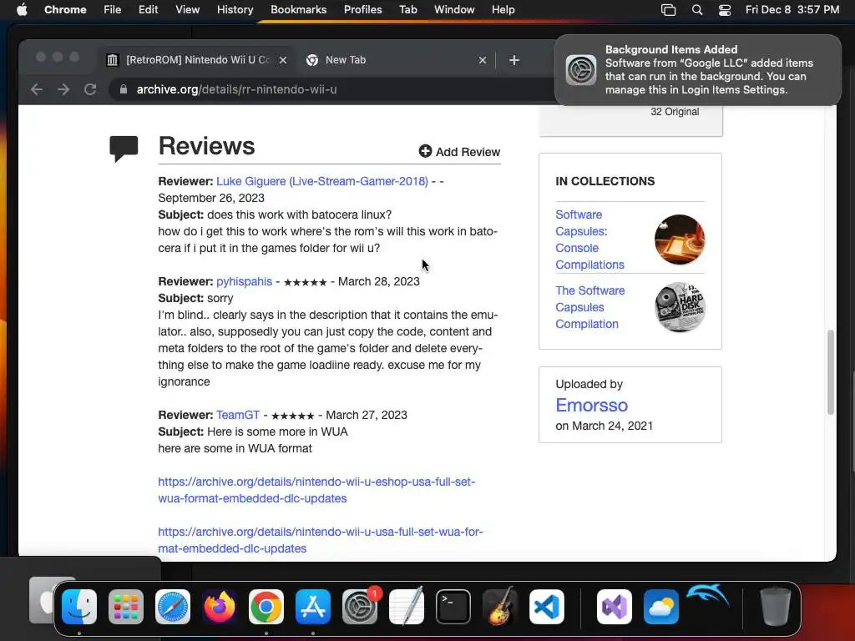This screenshot has height=641, width=855.
Task: Open the Window menu
Action: [454, 10]
